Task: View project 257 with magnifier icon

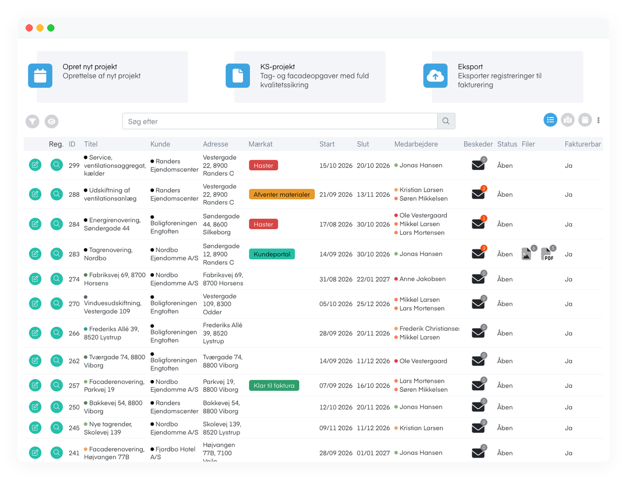Action: (x=56, y=385)
